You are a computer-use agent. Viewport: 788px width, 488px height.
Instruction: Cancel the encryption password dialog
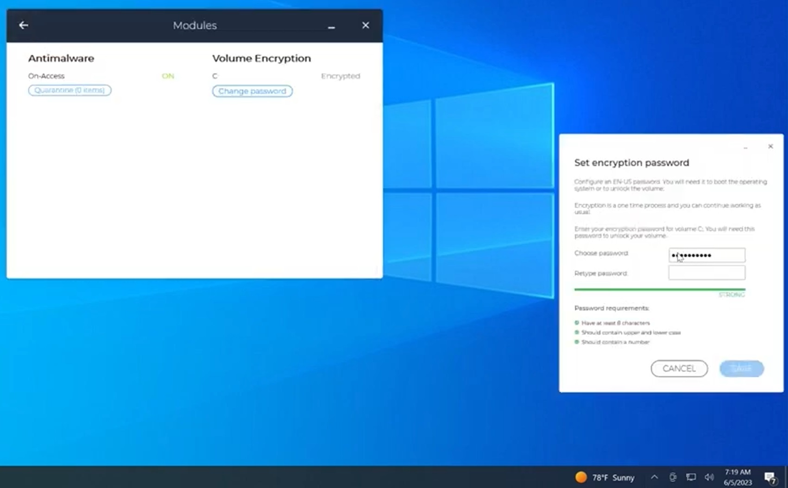click(x=679, y=369)
